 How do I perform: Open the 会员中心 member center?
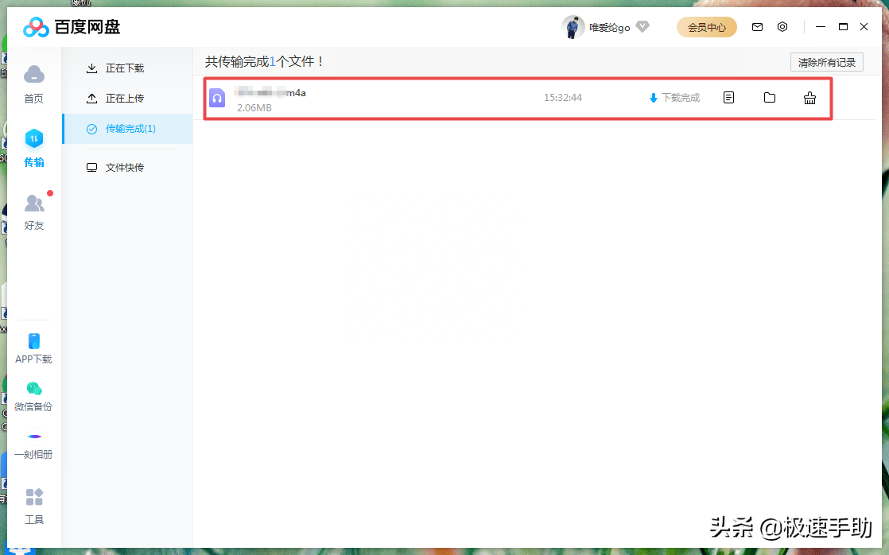pos(706,27)
